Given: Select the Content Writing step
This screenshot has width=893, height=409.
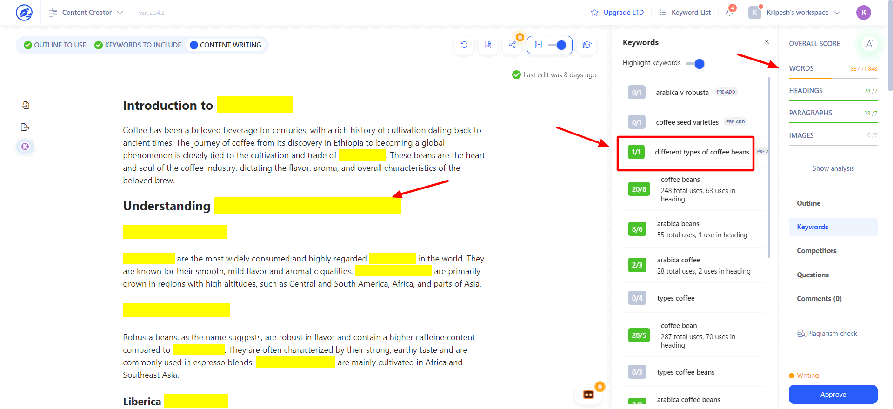Looking at the screenshot, I should 226,45.
